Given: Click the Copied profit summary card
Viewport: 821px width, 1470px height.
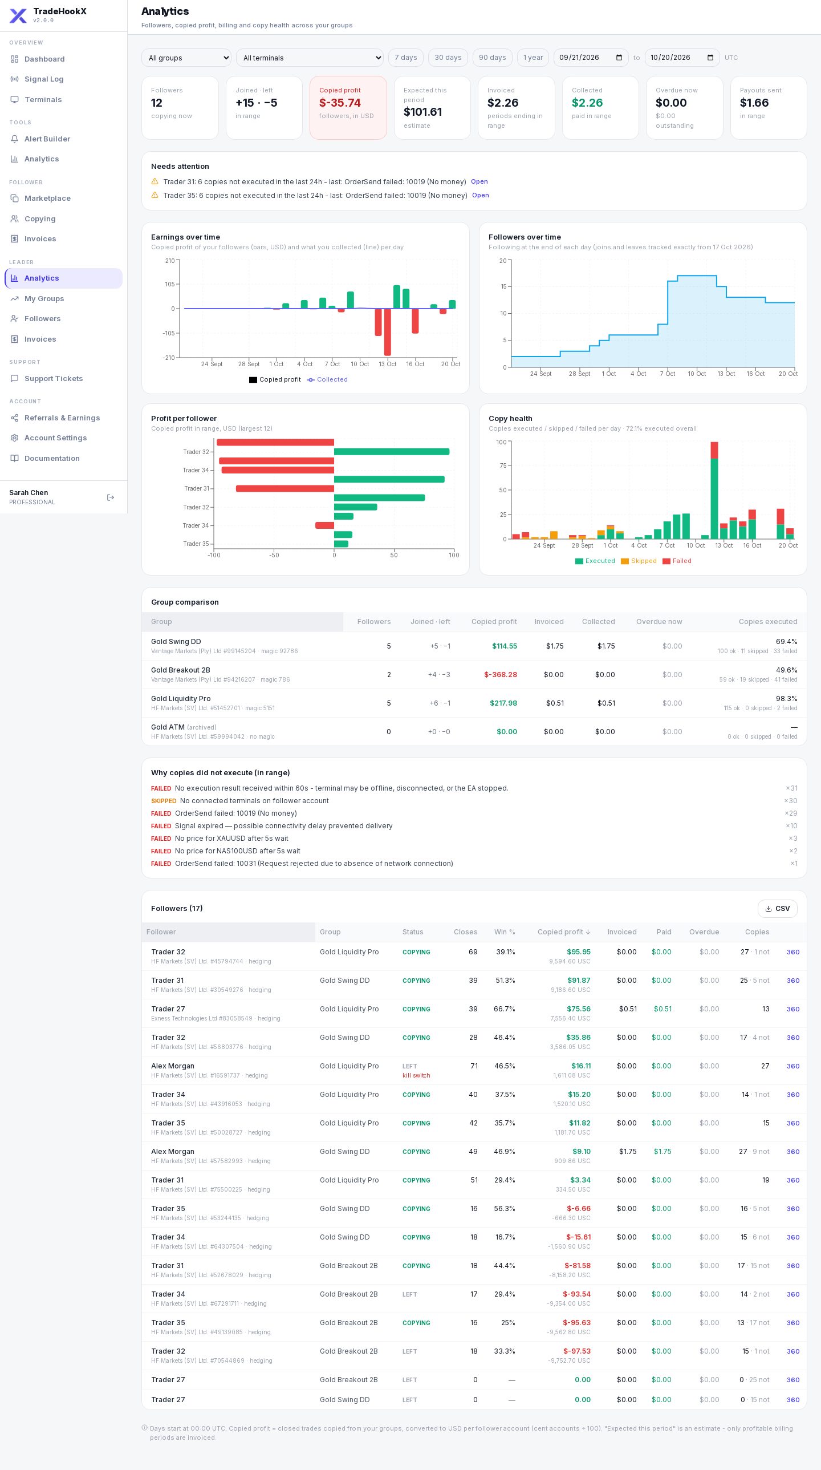Looking at the screenshot, I should tap(348, 107).
